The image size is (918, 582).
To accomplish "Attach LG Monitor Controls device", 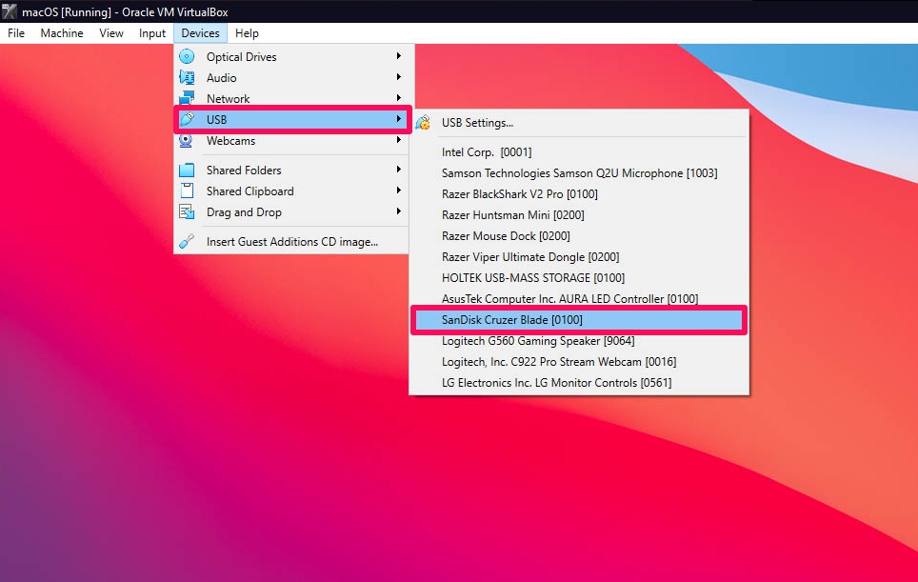I will click(x=578, y=383).
